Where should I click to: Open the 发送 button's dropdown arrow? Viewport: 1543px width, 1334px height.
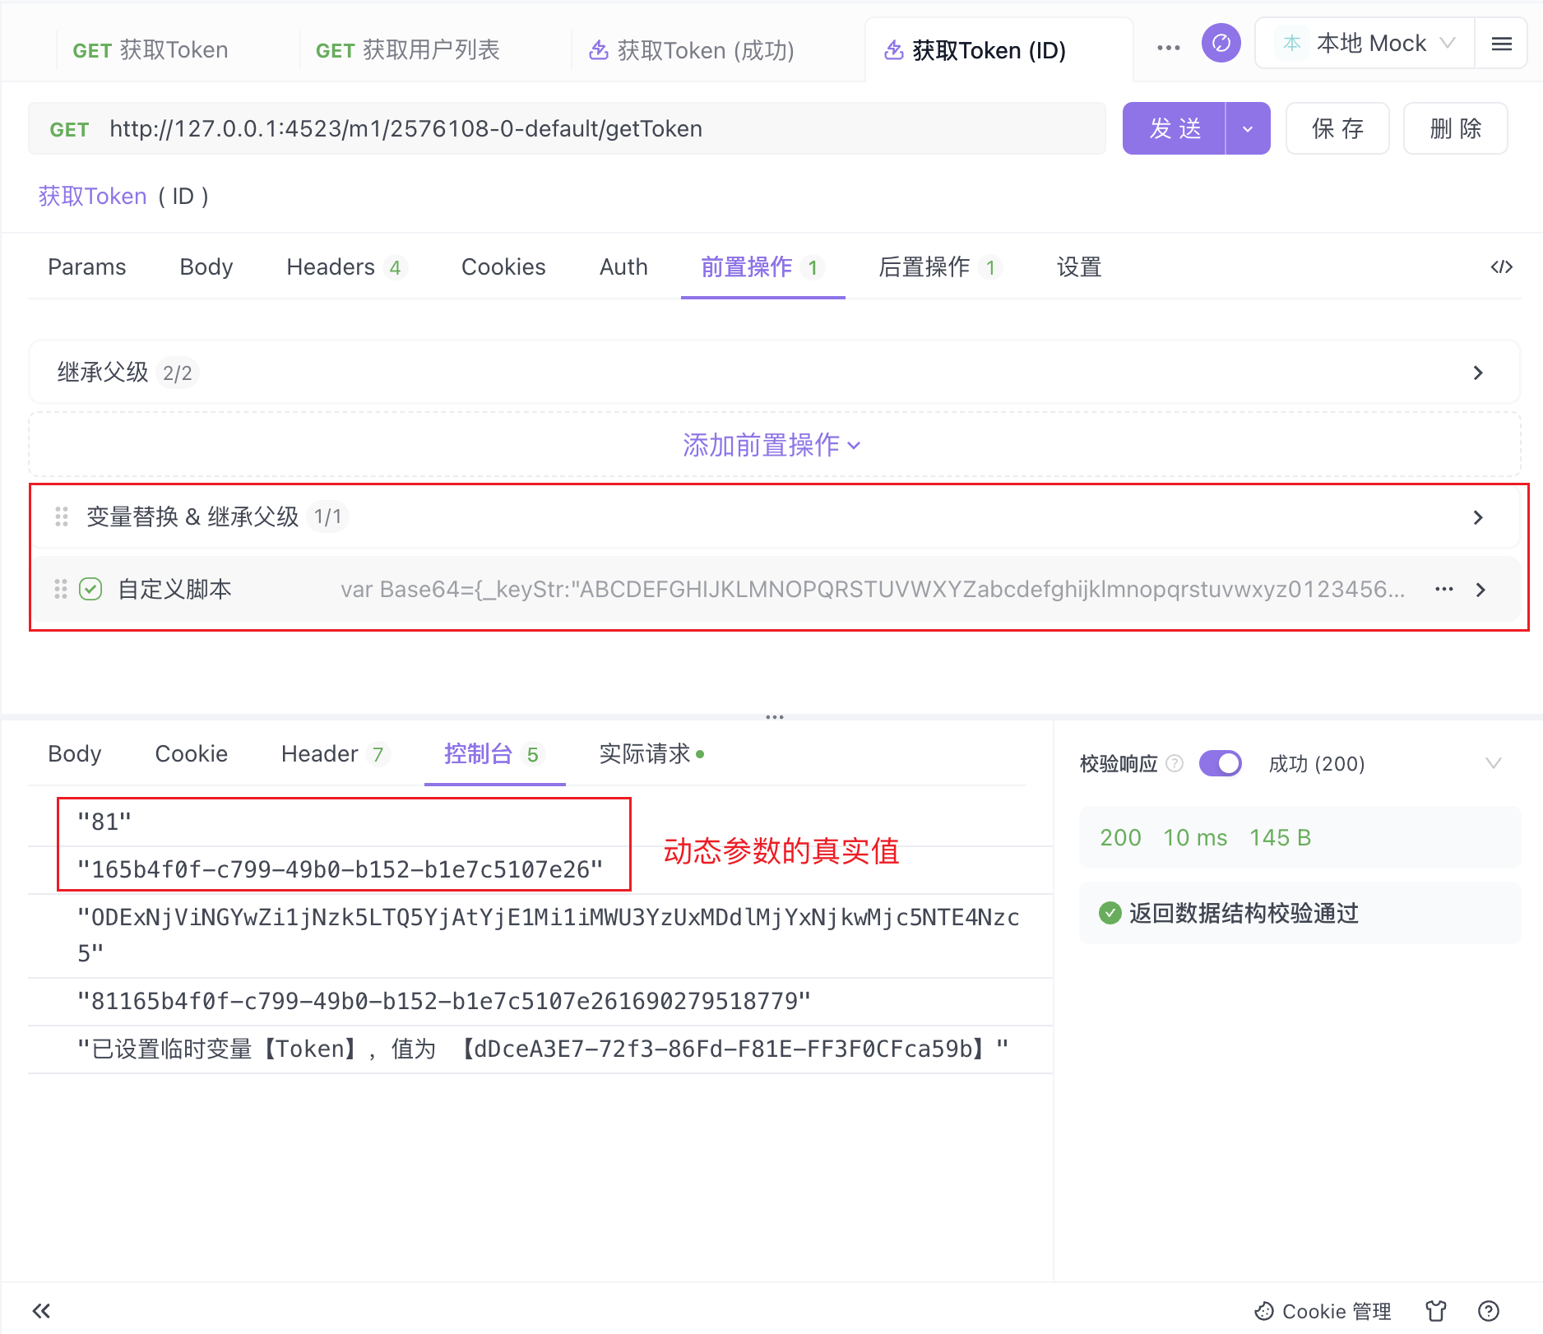pyautogui.click(x=1247, y=128)
